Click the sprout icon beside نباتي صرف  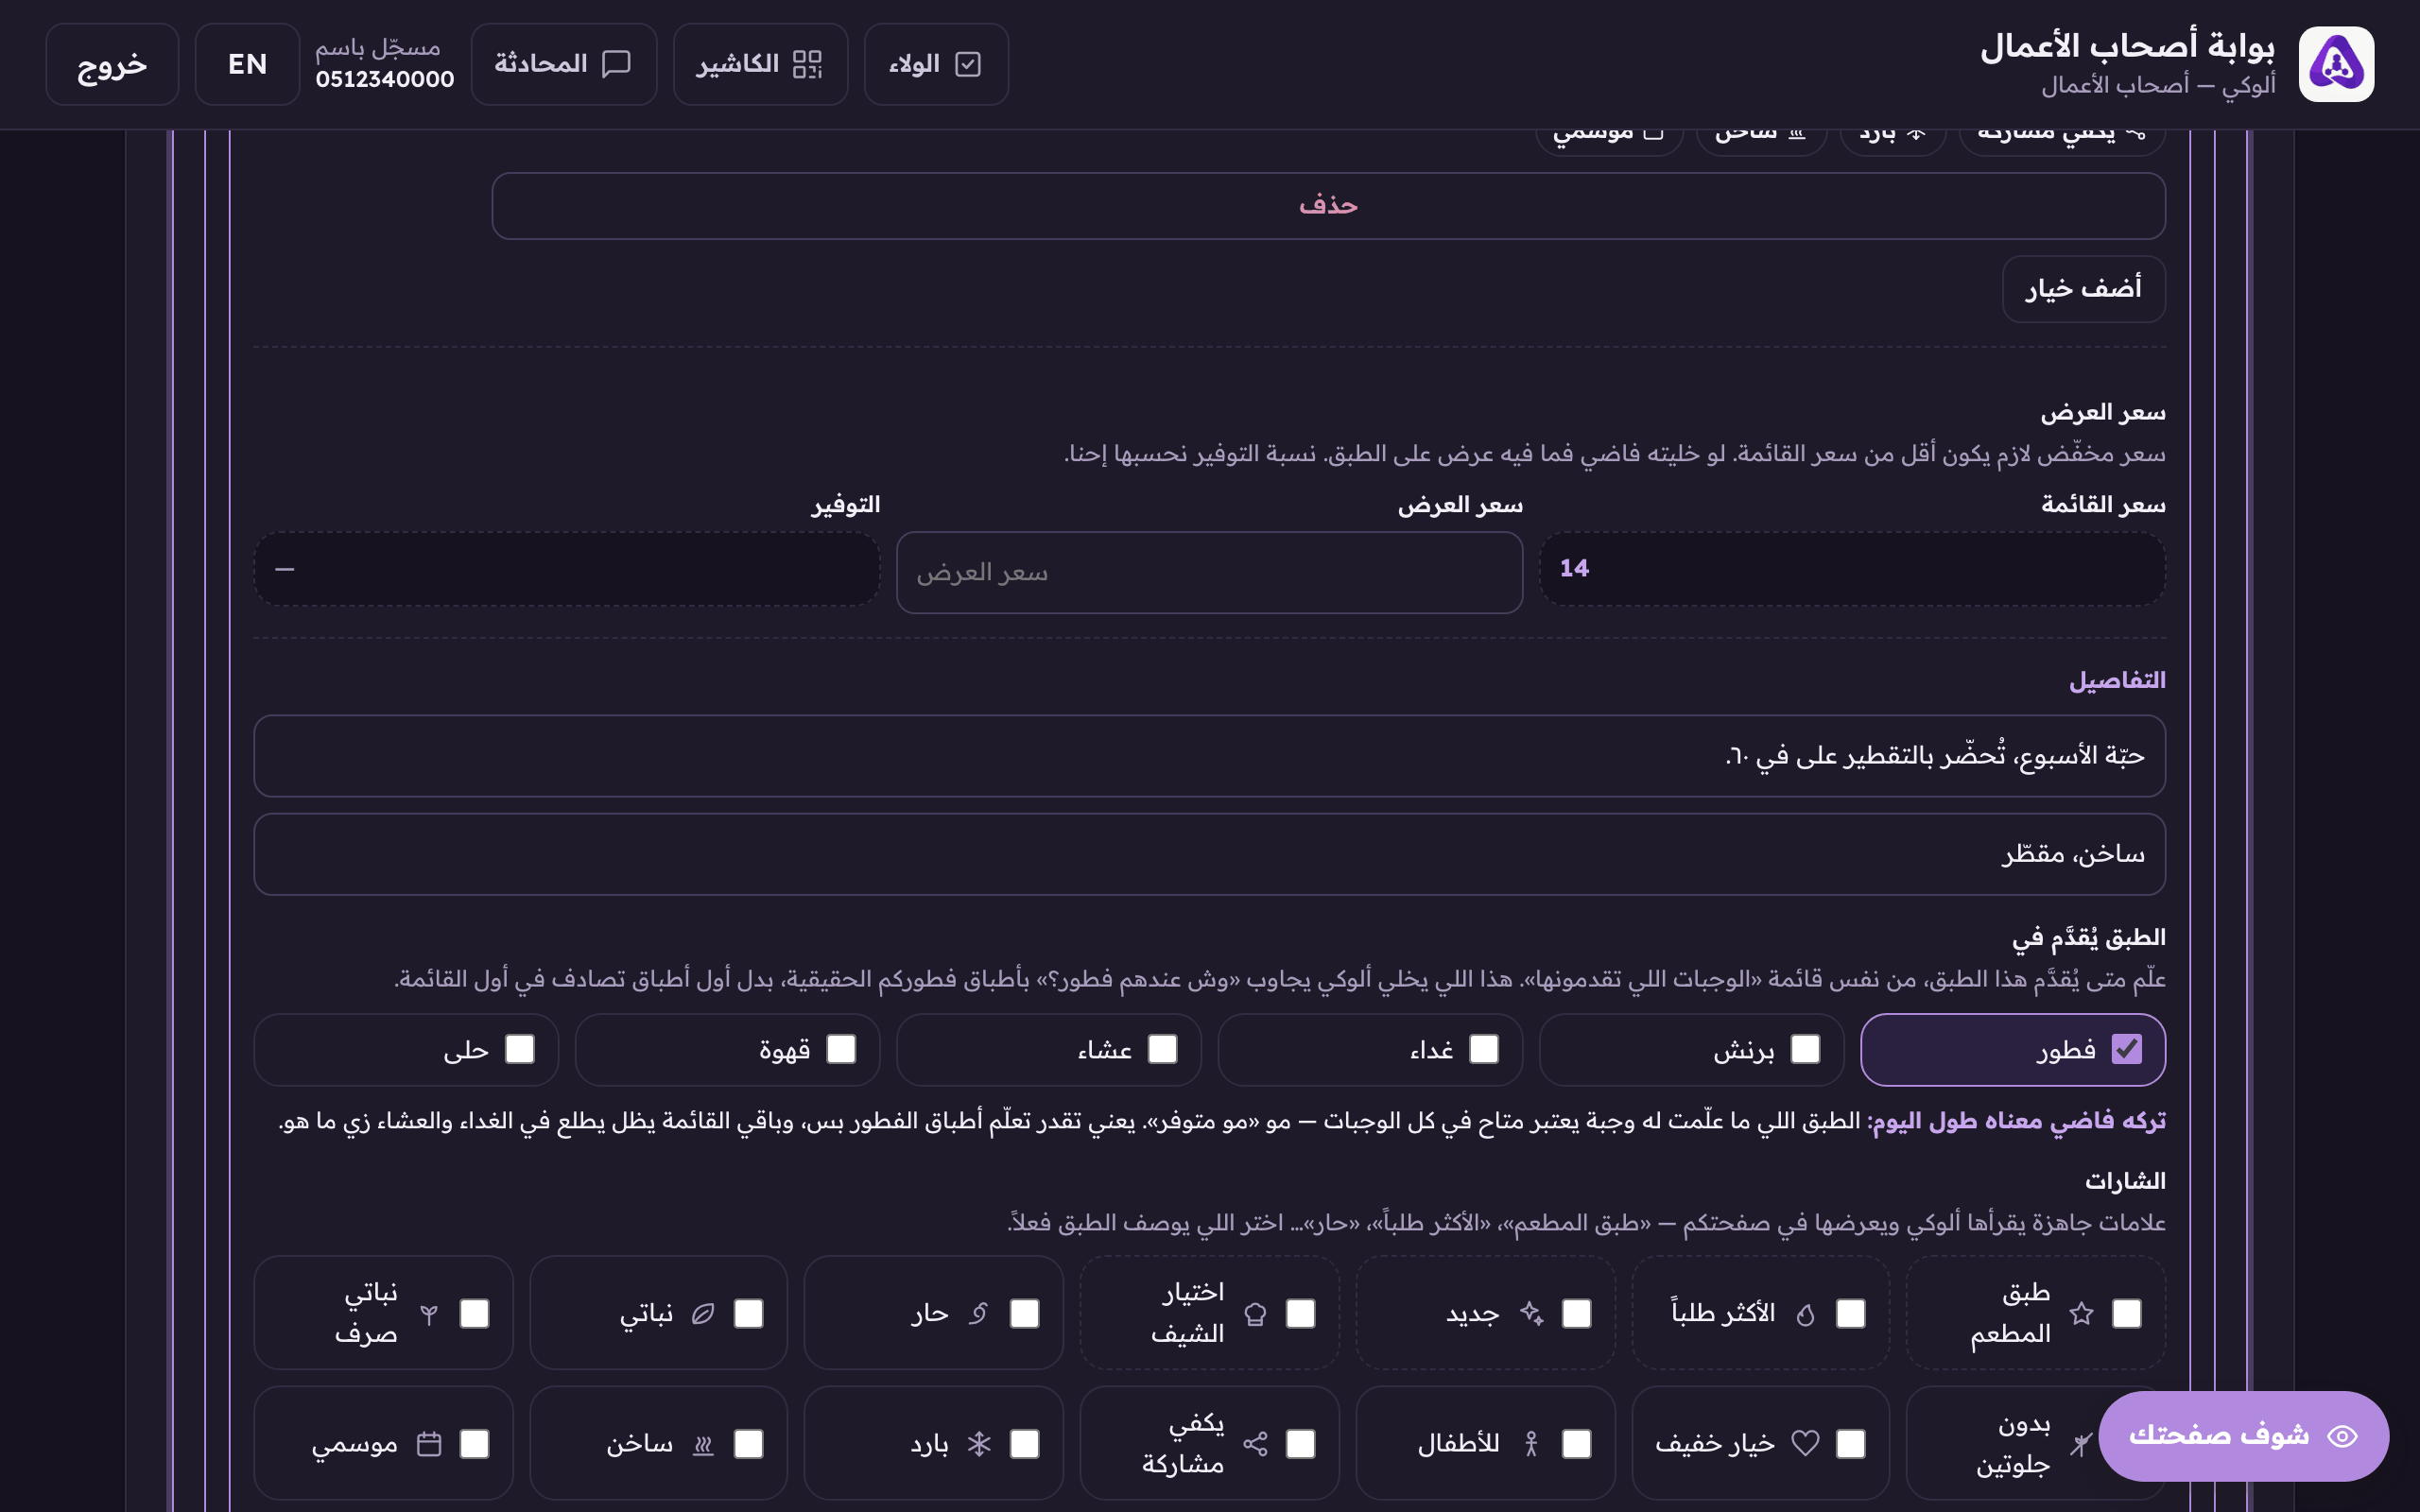[x=429, y=1313]
